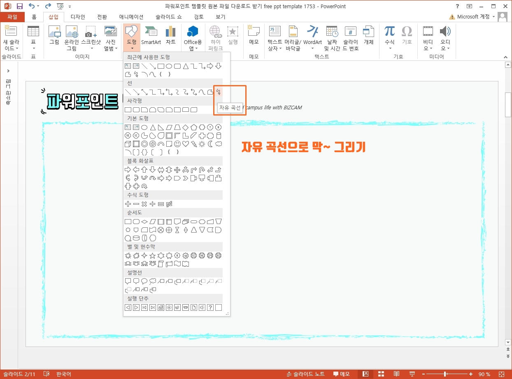Select the U-turn block arrow
The width and height of the screenshot is (512, 379).
coord(202,170)
